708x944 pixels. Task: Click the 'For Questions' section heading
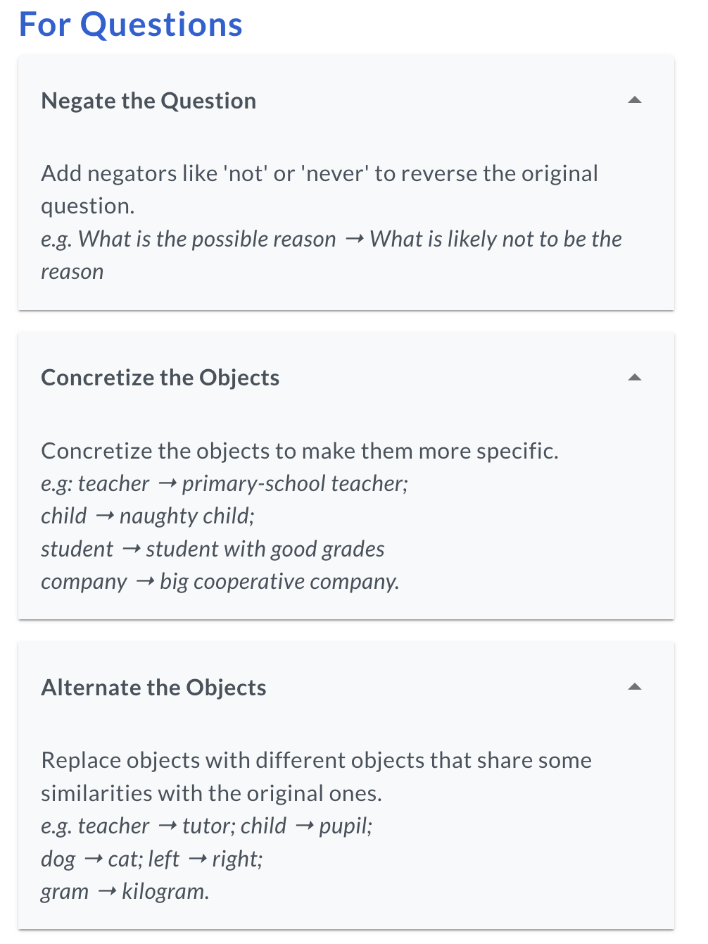tap(131, 25)
